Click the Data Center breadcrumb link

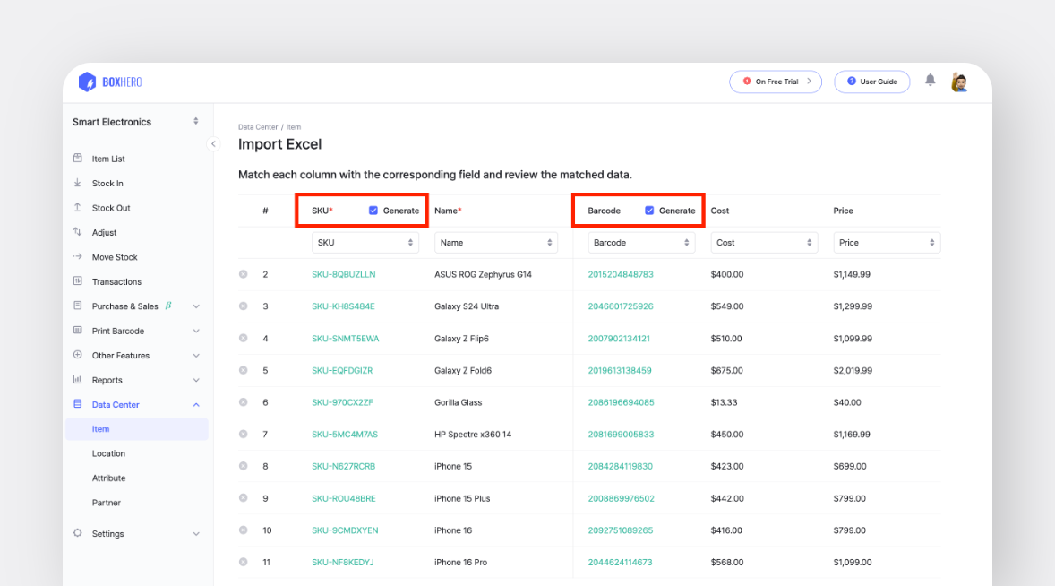click(258, 127)
